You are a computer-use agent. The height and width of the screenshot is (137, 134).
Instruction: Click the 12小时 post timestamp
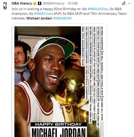(73, 3)
